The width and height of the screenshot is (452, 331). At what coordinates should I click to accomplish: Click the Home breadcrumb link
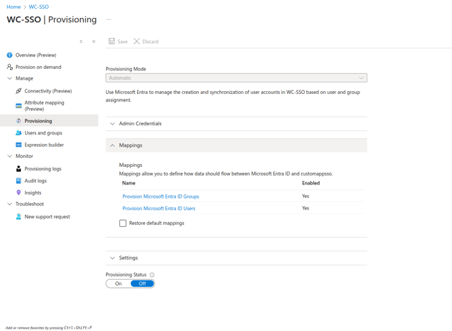(13, 7)
